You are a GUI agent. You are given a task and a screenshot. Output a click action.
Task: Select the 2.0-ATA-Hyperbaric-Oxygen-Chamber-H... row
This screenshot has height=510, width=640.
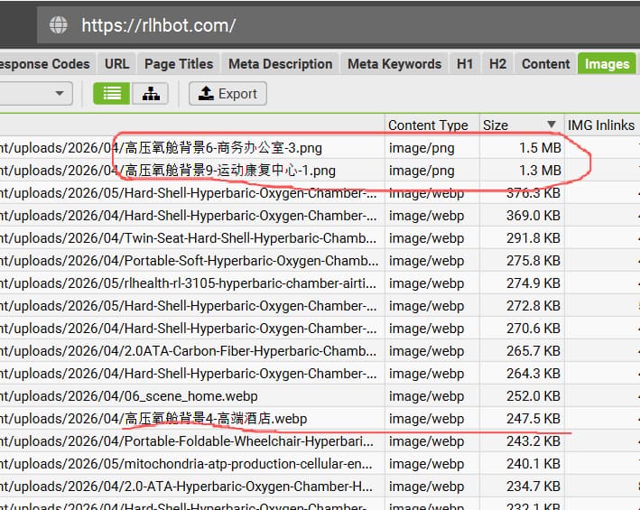(x=320, y=487)
